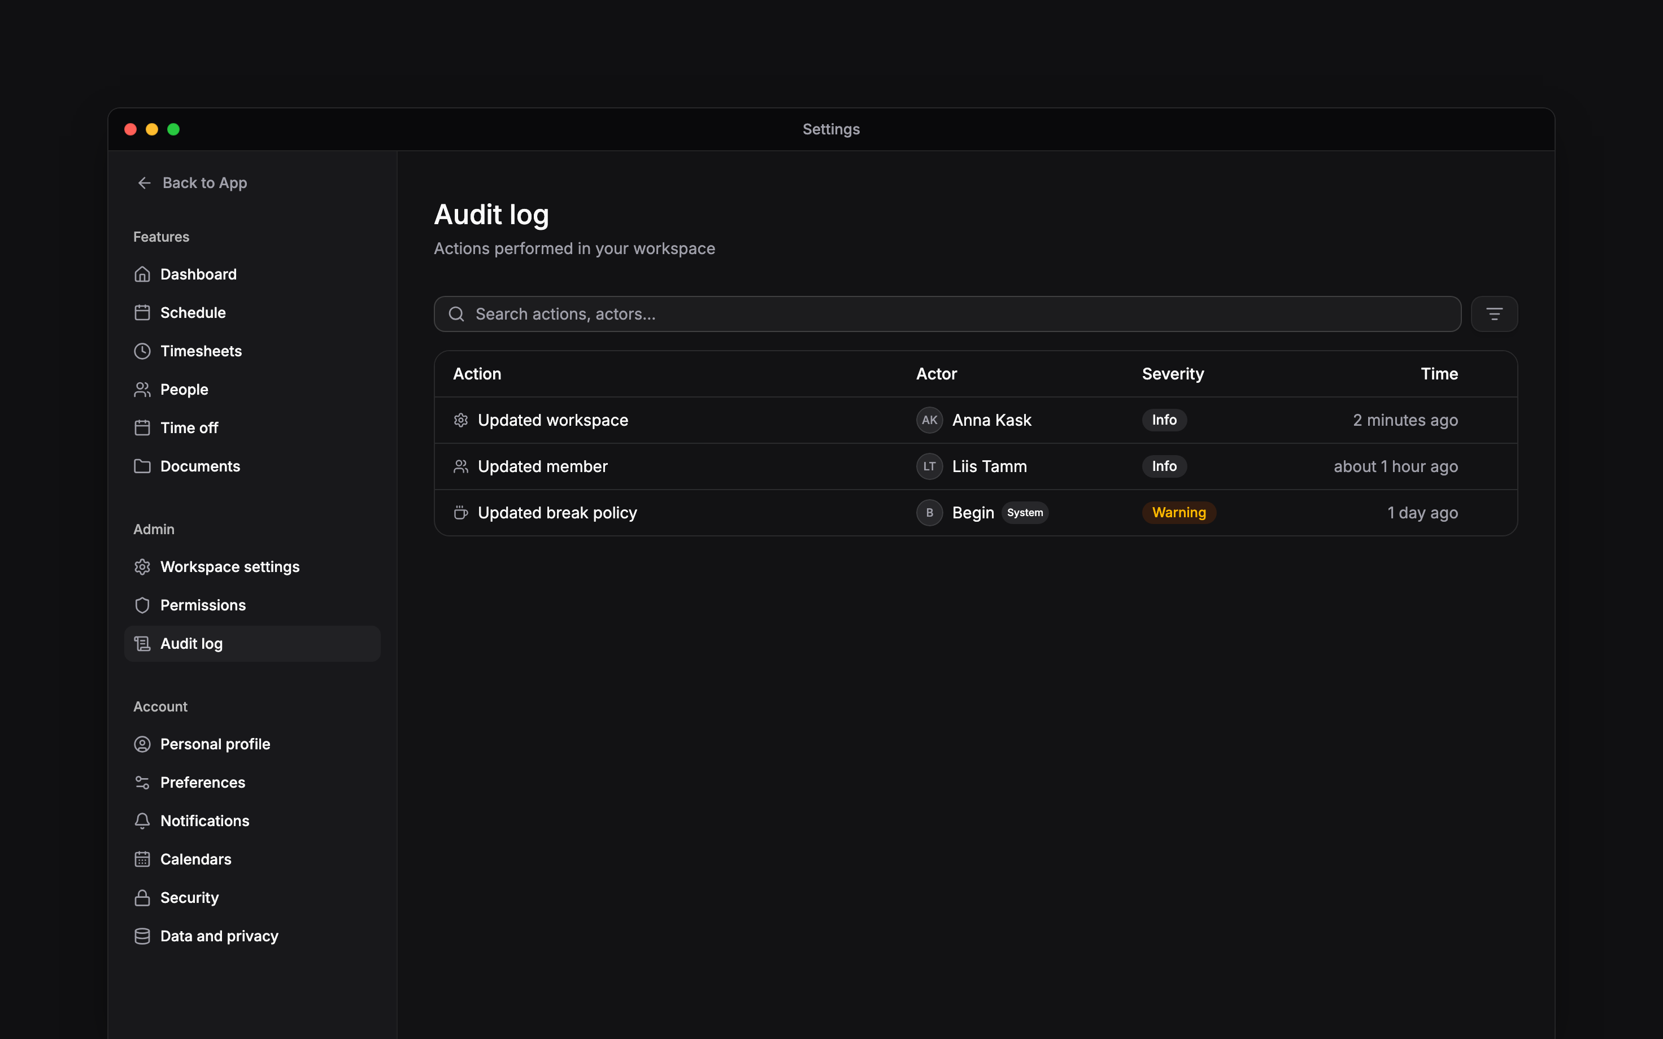This screenshot has height=1039, width=1663.
Task: Click the Permissions shield icon
Action: pyautogui.click(x=142, y=605)
